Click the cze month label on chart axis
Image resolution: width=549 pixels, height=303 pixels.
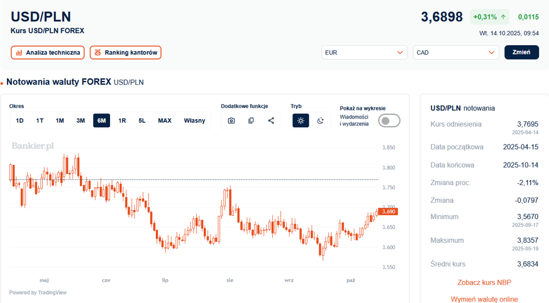coord(106,280)
